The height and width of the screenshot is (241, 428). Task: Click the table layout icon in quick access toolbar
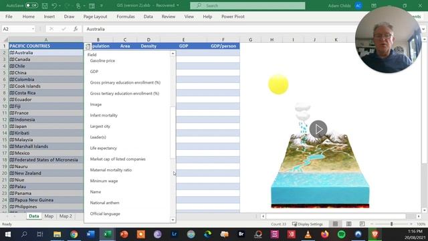(92, 5)
